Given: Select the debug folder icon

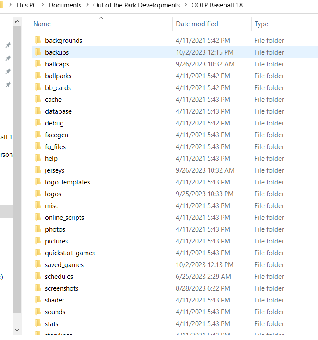Looking at the screenshot, I should click(38, 123).
